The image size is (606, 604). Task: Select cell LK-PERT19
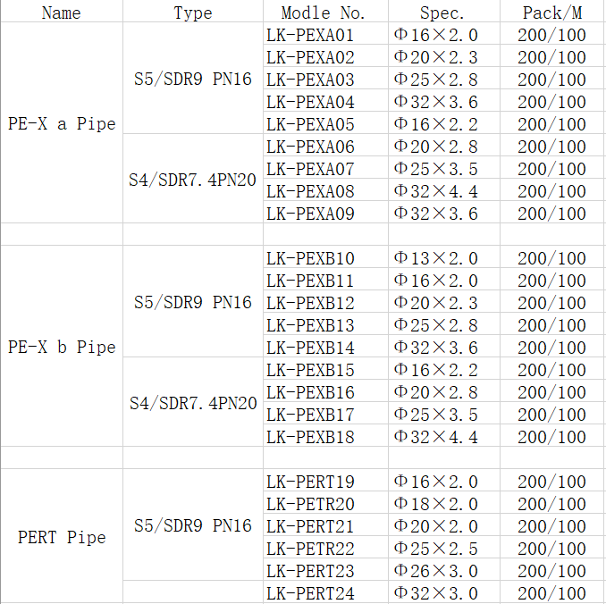pos(325,481)
